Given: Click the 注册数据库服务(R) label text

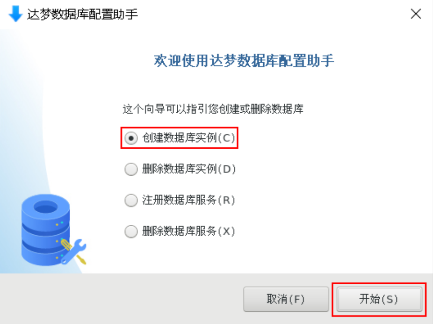Looking at the screenshot, I should (188, 200).
